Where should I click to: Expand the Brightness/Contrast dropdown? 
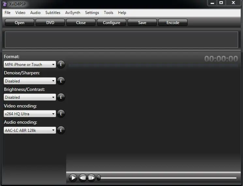coord(30,97)
